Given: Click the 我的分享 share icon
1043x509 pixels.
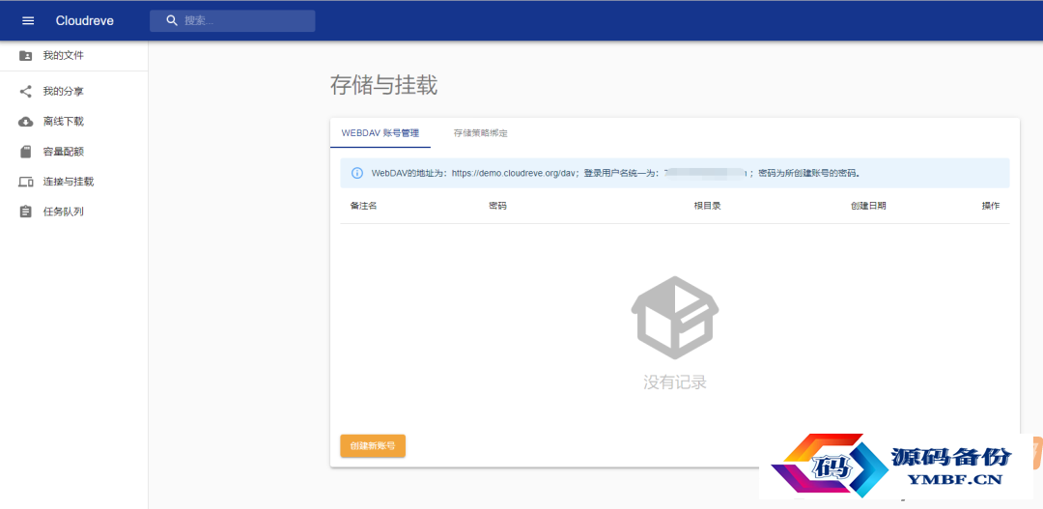Looking at the screenshot, I should coord(25,92).
